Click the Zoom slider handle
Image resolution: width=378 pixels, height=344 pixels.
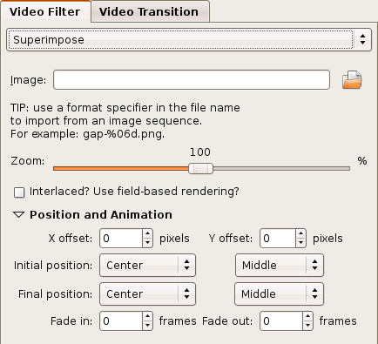pyautogui.click(x=200, y=168)
